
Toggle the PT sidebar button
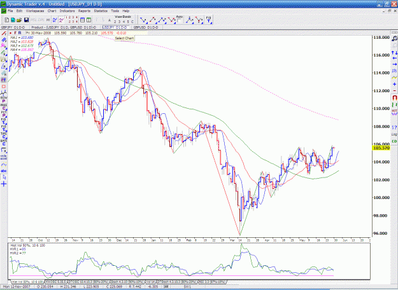point(4,80)
